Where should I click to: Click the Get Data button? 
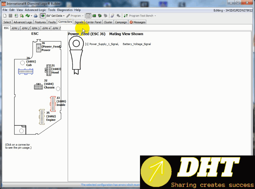55,16
